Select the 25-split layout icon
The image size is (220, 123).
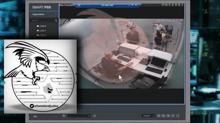[x=163, y=116]
